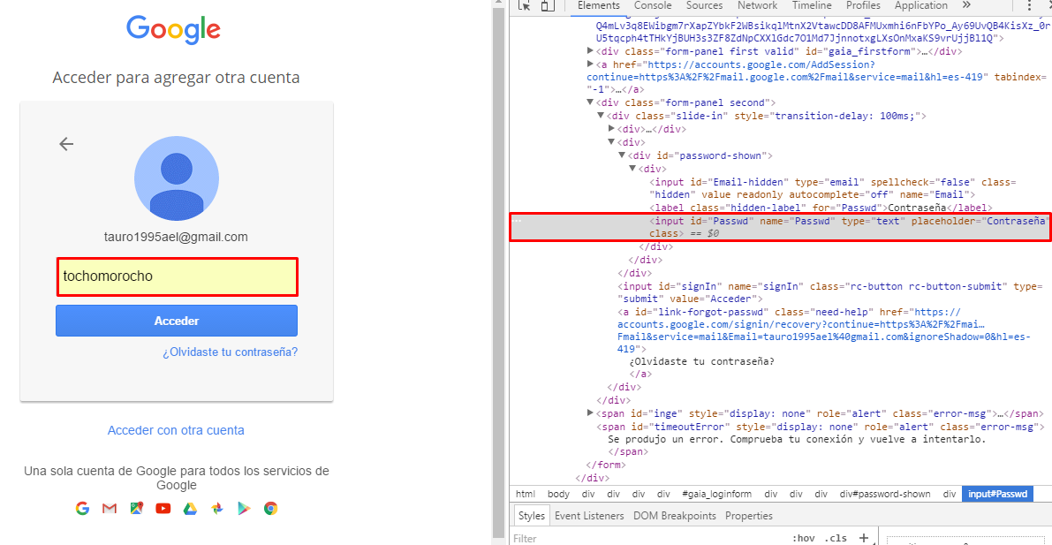Click the tauro1995ael@gmail.com email text

pos(177,237)
